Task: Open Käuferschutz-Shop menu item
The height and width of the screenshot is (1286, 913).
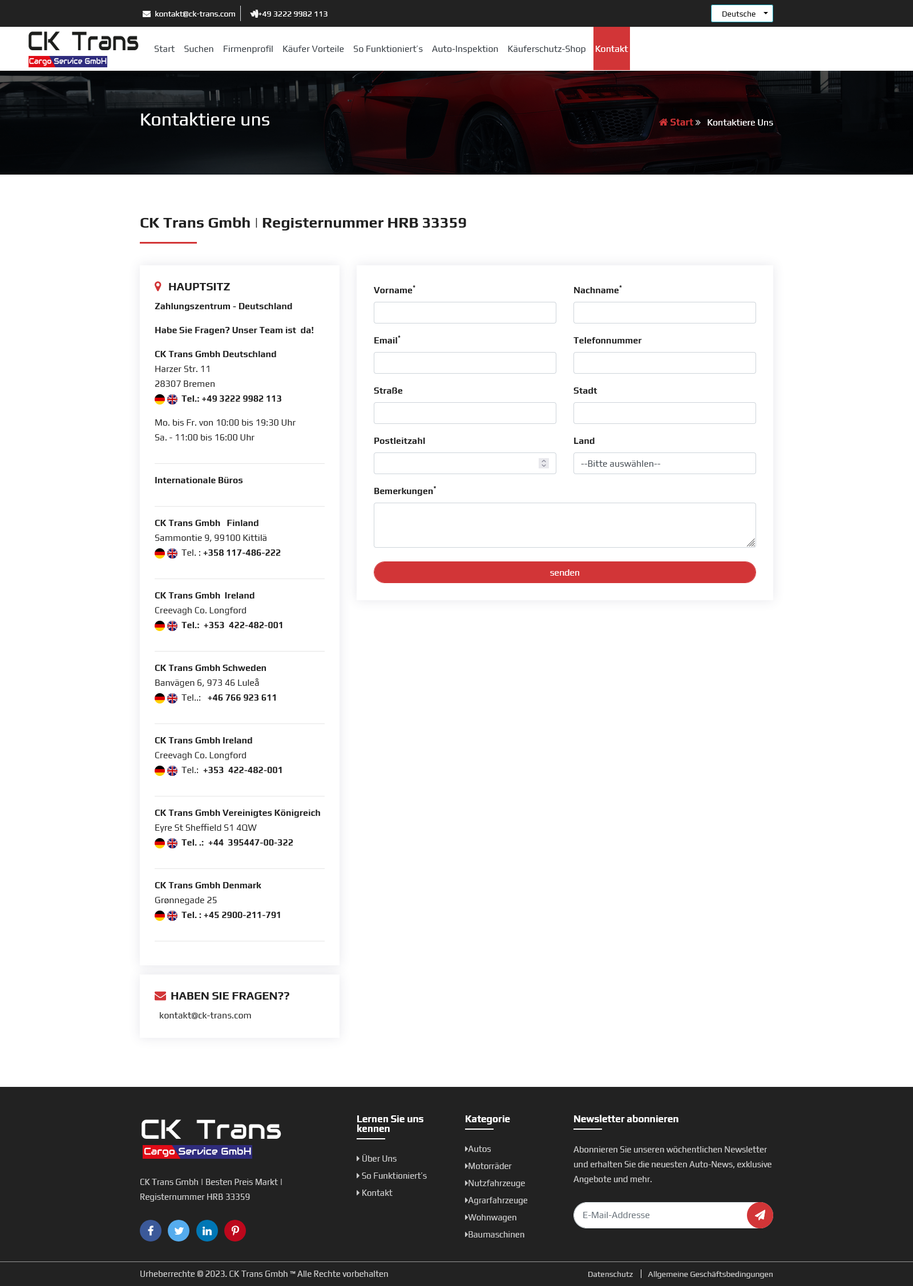Action: pyautogui.click(x=547, y=49)
